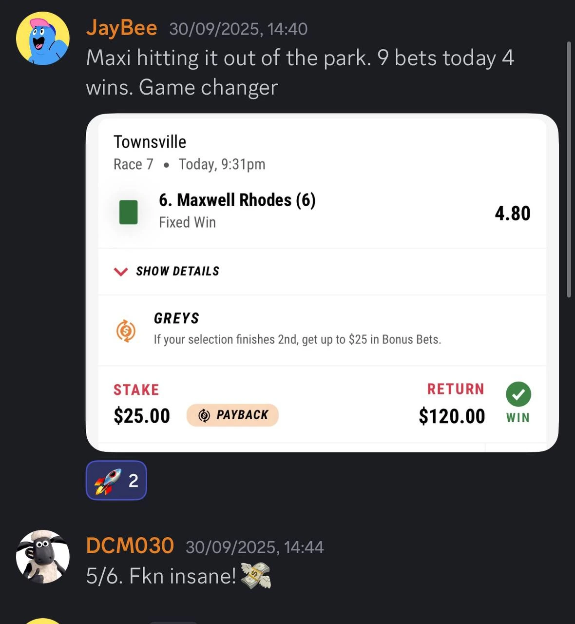
Task: Click the Townsville race heading
Action: (x=150, y=142)
